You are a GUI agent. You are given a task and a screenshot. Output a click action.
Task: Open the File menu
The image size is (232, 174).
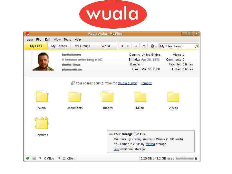coord(39,40)
